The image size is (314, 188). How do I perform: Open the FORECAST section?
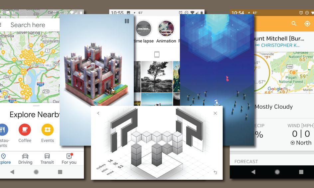pos(246,161)
